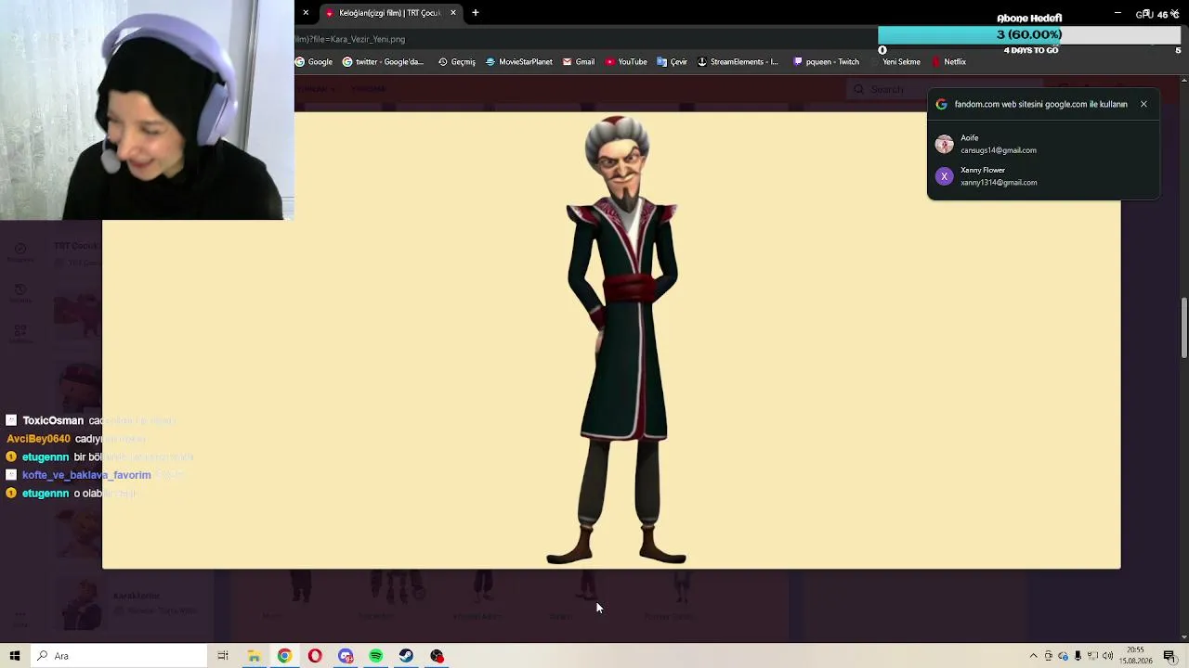Open Steam from the taskbar
Viewport: 1189px width, 668px height.
tap(407, 656)
